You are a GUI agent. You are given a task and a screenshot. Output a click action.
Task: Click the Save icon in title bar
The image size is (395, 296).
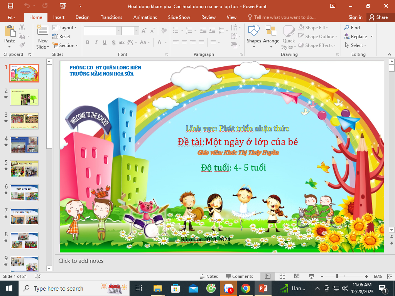tap(10, 6)
